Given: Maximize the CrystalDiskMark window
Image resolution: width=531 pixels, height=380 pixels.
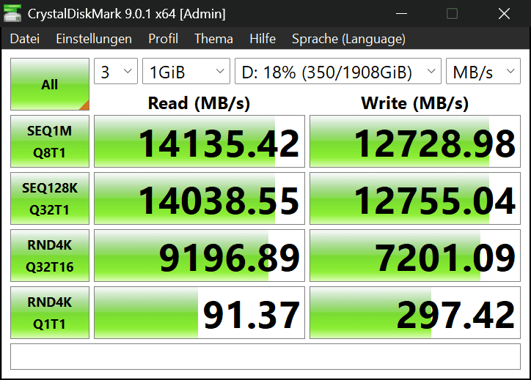Looking at the screenshot, I should 452,13.
